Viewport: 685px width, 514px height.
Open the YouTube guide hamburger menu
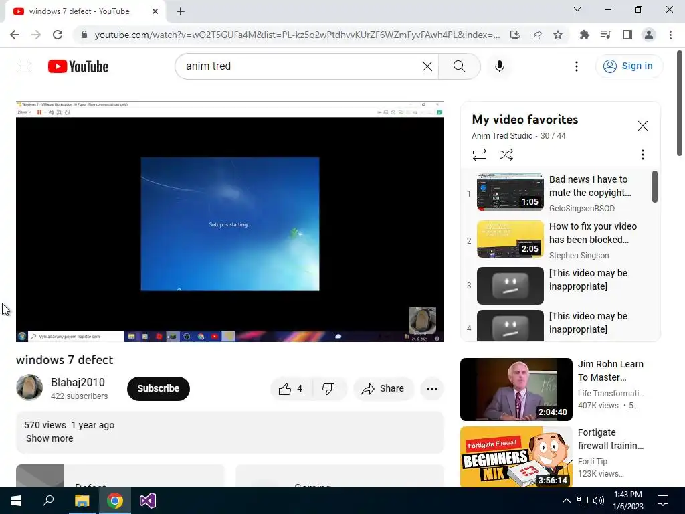tap(24, 66)
